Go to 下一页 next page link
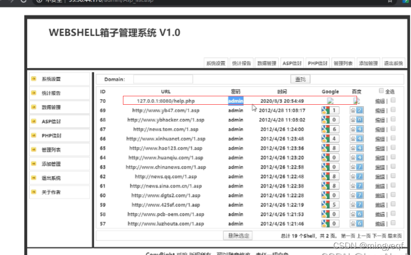The image size is (411, 255). coord(379,236)
